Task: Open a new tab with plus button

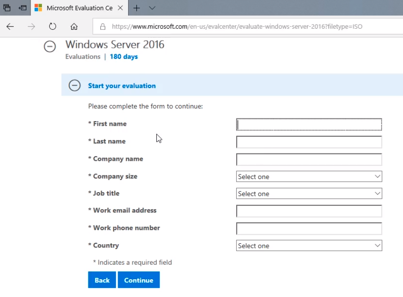Action: (136, 8)
